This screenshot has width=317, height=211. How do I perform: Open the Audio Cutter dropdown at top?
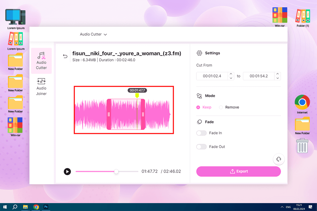pyautogui.click(x=93, y=34)
